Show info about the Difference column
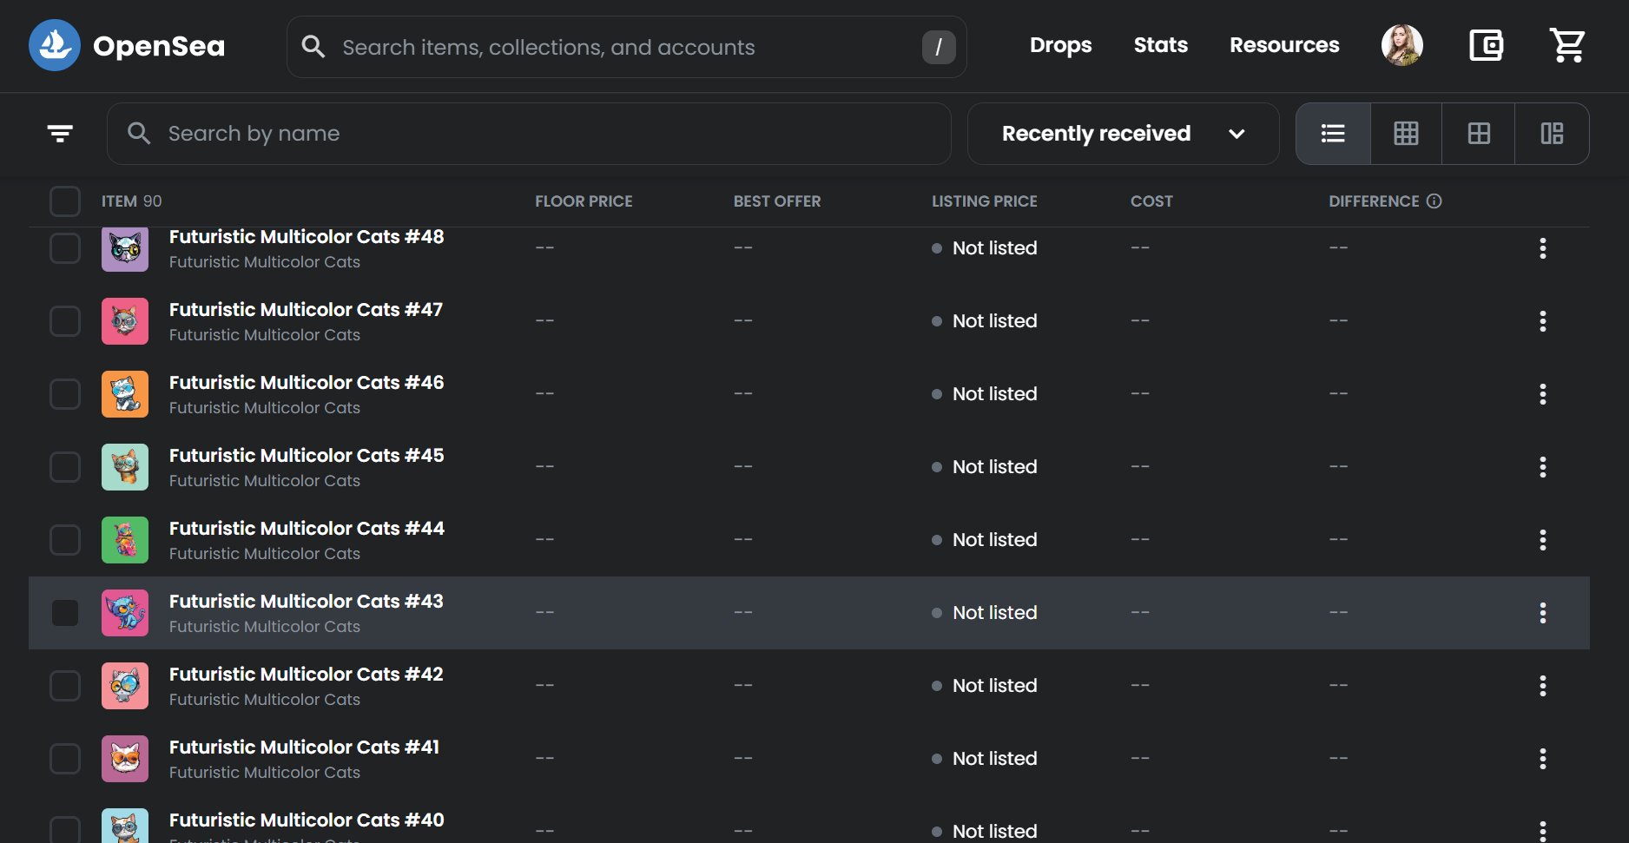Viewport: 1629px width, 843px height. click(1434, 201)
